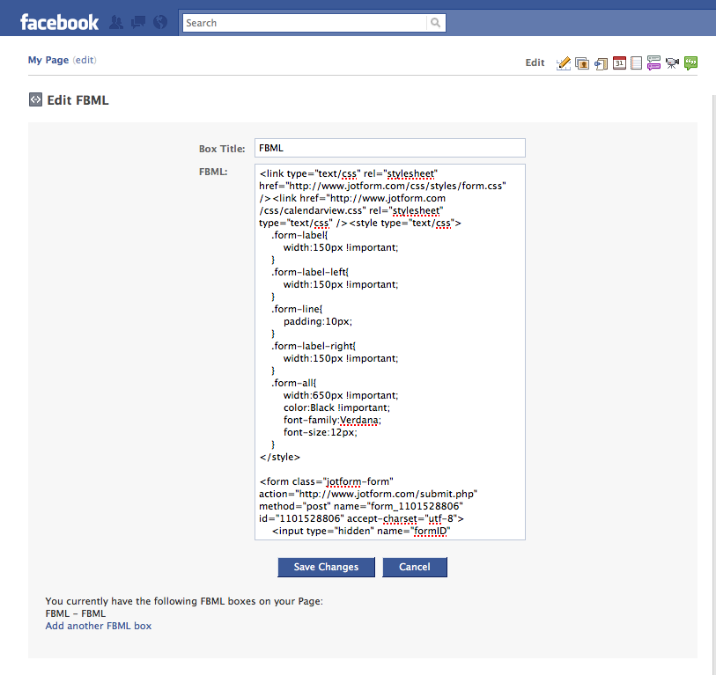The height and width of the screenshot is (675, 716).
Task: Open friend requests icon in header
Action: (x=116, y=22)
